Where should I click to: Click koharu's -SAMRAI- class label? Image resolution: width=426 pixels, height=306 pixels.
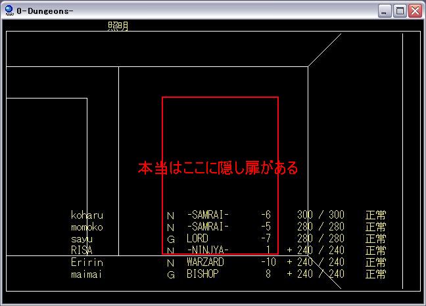coord(208,215)
